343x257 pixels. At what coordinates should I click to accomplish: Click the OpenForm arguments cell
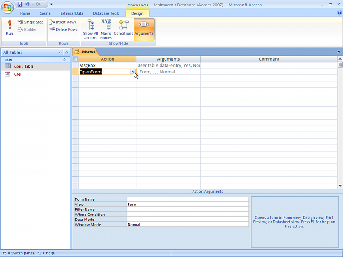[168, 72]
